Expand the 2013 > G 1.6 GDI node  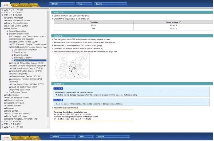2,124
